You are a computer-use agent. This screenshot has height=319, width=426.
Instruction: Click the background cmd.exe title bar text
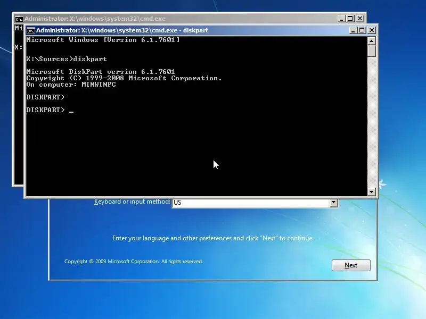(x=95, y=19)
